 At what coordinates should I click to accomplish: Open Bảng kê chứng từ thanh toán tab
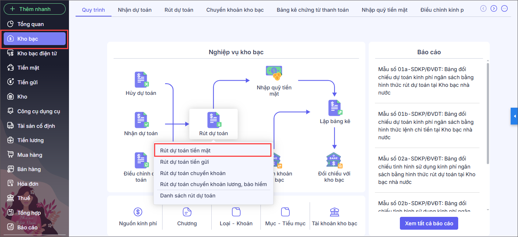(x=313, y=10)
